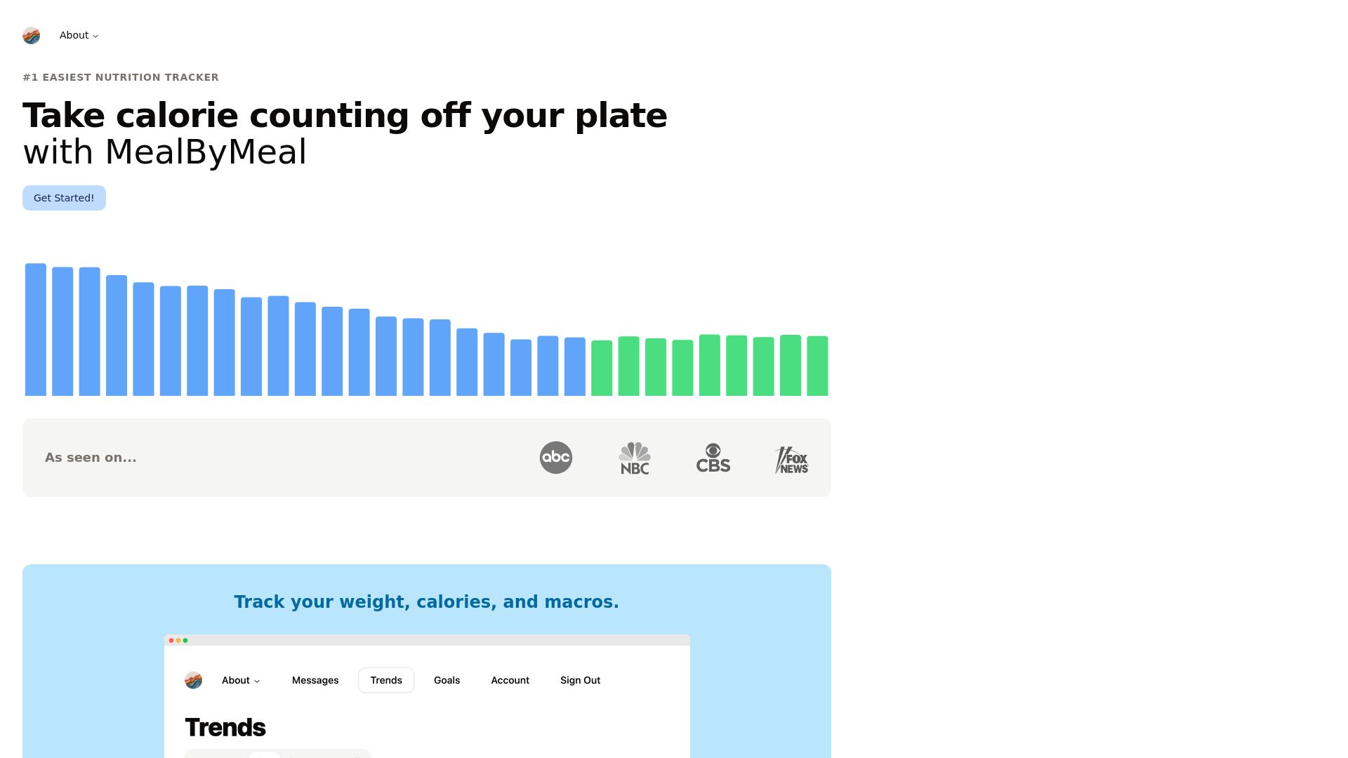
Task: Click the yellow traffic light dot in the preview window
Action: [x=178, y=641]
